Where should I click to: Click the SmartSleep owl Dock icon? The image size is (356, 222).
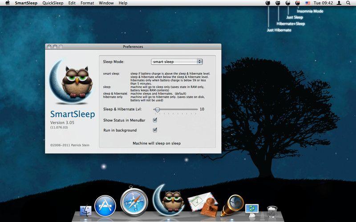pyautogui.click(x=168, y=200)
